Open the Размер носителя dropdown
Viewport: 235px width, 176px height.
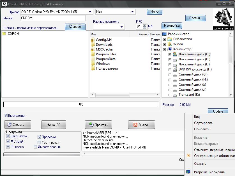pyautogui.click(x=121, y=27)
